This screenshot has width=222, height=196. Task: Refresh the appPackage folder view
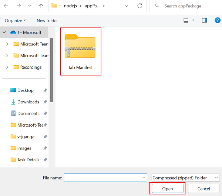tap(140, 6)
